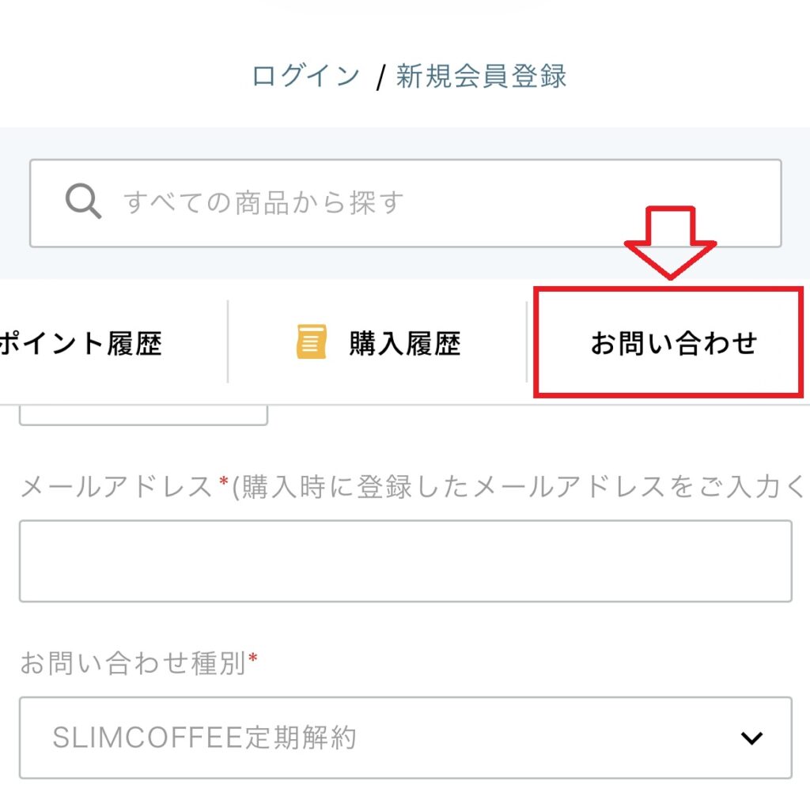Click the red highlighted box around お問い合わせ
The width and height of the screenshot is (810, 796).
[672, 343]
